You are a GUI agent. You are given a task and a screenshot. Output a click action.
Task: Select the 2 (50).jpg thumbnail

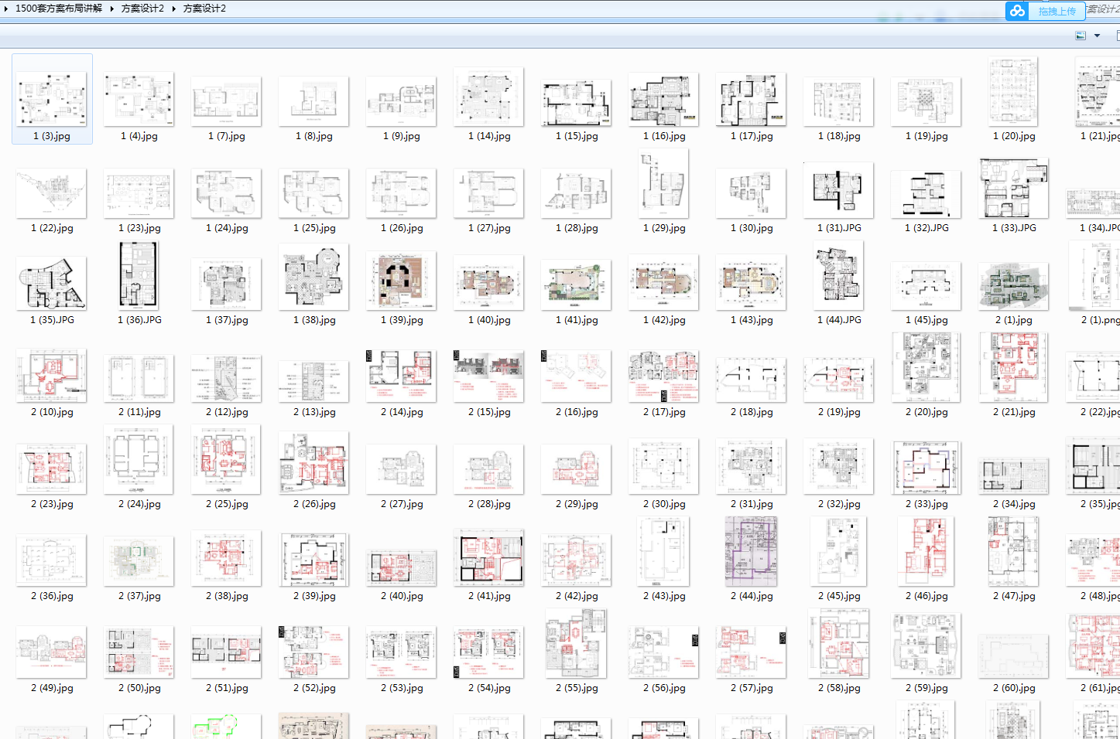coord(139,652)
